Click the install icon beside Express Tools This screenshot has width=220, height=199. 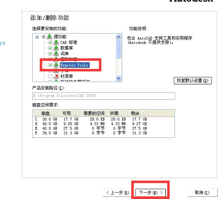coord(56,65)
